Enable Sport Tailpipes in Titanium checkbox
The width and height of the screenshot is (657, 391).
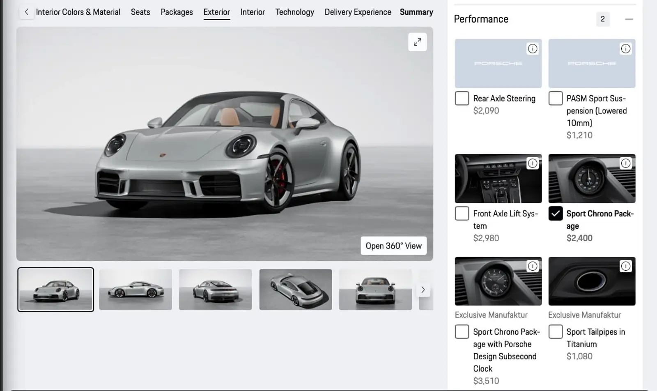[556, 331]
